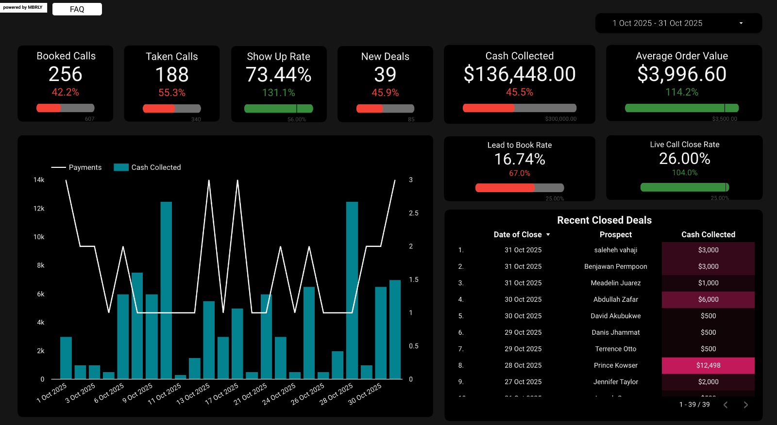Viewport: 777px width, 425px height.
Task: Select the Show Up Rate value 73.44%
Action: tap(279, 75)
